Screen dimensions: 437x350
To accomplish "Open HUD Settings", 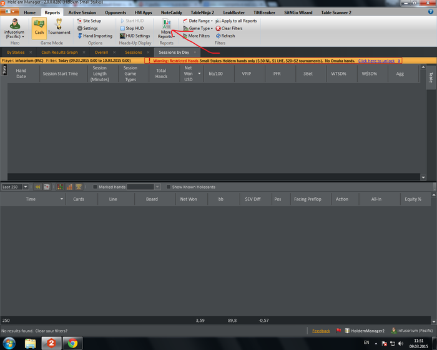I will coord(135,36).
